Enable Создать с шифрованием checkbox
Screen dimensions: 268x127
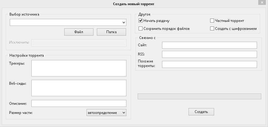coord(212,29)
